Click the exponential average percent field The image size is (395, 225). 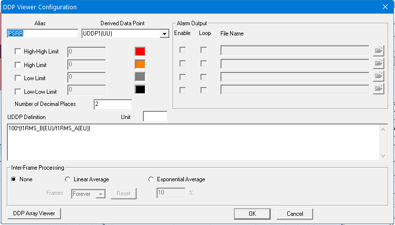[x=171, y=193]
